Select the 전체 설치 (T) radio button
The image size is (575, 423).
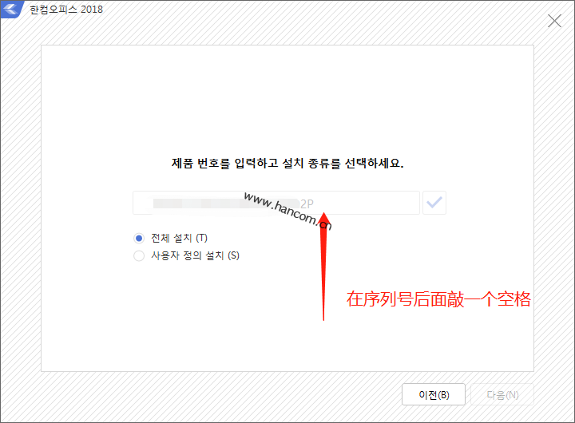tap(139, 239)
